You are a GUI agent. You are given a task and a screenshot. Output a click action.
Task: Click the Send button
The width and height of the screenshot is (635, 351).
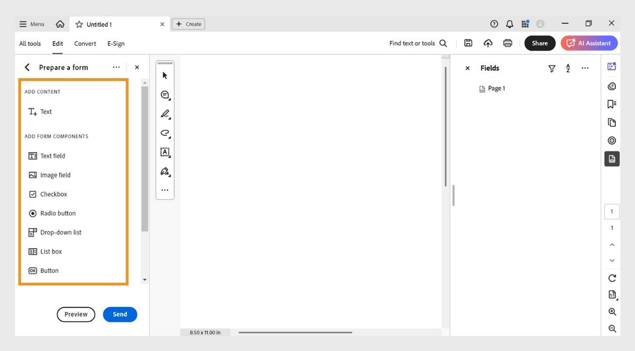point(120,314)
